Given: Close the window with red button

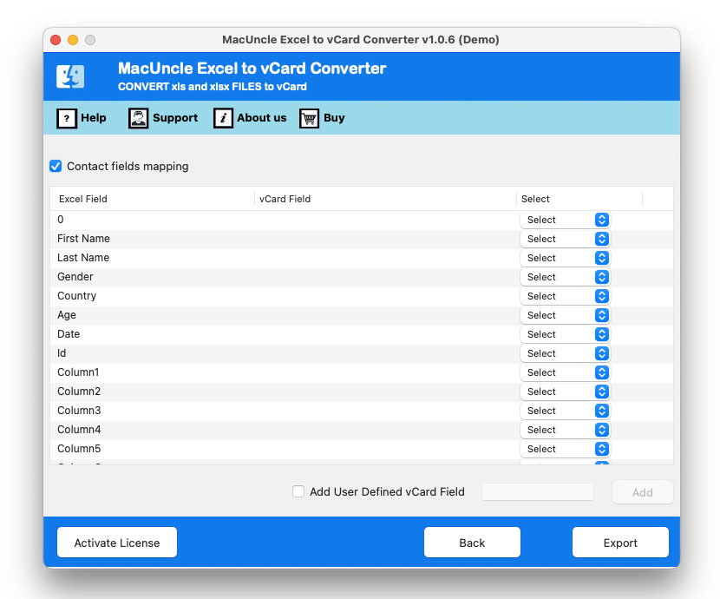Looking at the screenshot, I should pyautogui.click(x=56, y=40).
